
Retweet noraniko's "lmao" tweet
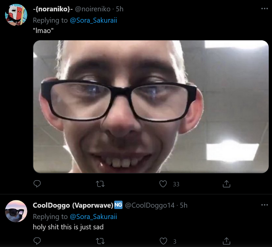pyautogui.click(x=100, y=184)
